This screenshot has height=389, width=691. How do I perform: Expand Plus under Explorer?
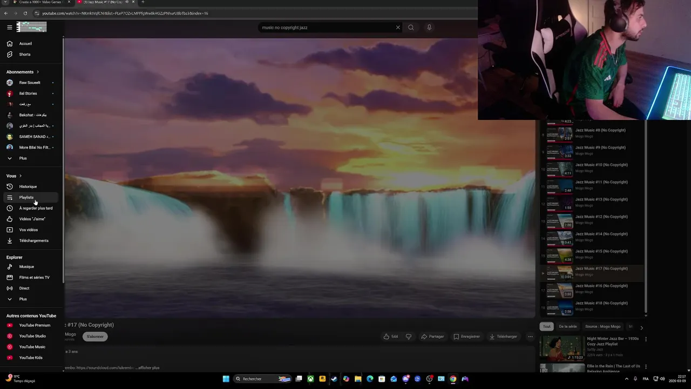pos(31,299)
